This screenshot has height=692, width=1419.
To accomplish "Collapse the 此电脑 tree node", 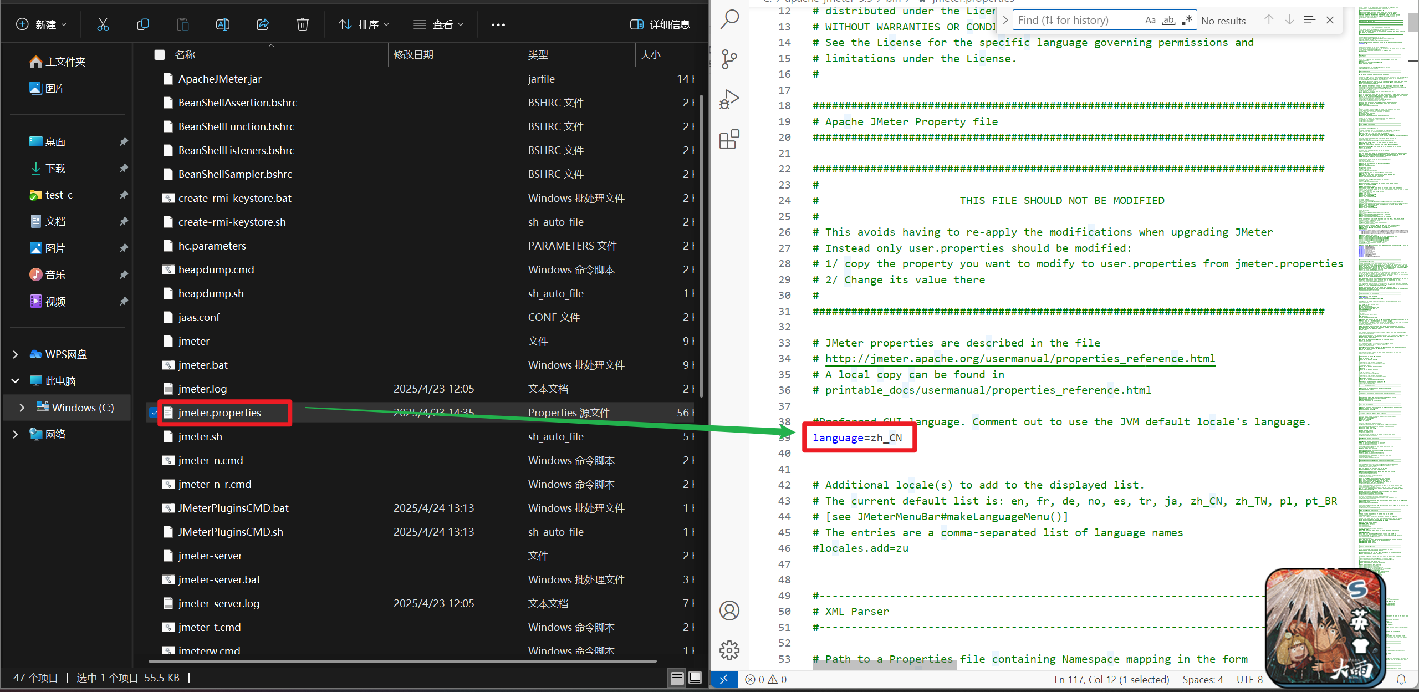I will tap(16, 381).
